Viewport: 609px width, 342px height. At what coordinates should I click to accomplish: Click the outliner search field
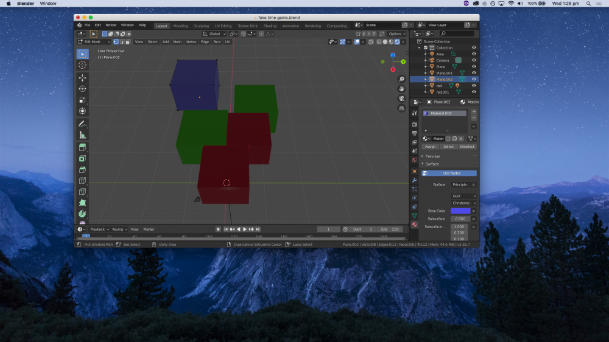coord(457,33)
